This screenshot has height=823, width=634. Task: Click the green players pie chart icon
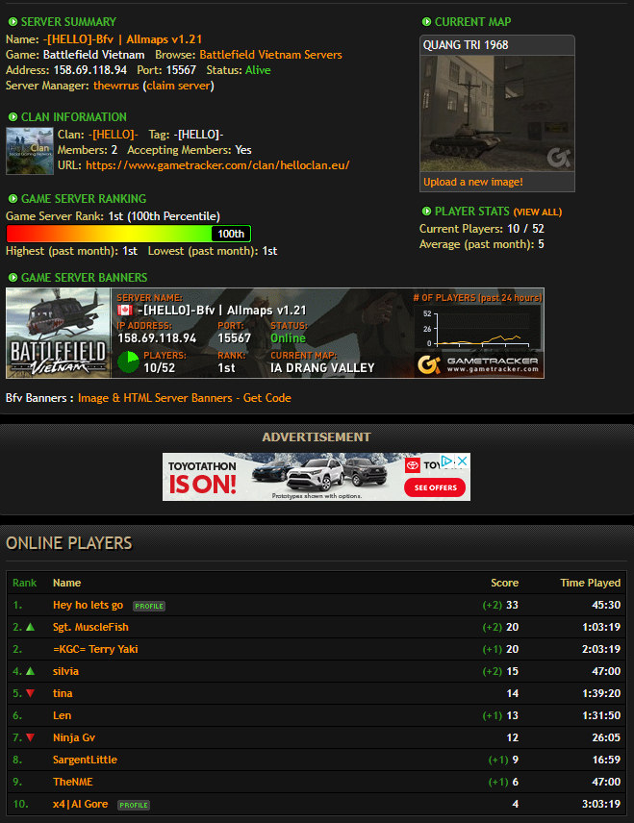(x=128, y=362)
